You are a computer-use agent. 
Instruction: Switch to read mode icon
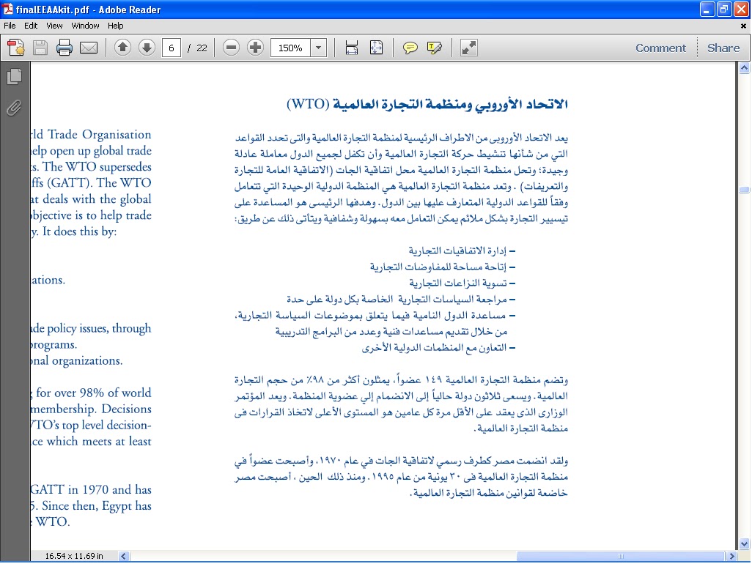tap(468, 48)
